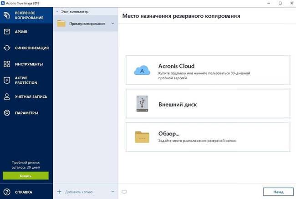
Task: Click the Browse folder icon
Action: point(142,137)
